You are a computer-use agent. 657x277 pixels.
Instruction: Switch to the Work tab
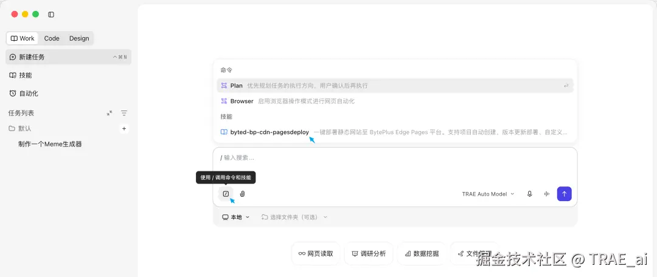pos(23,38)
